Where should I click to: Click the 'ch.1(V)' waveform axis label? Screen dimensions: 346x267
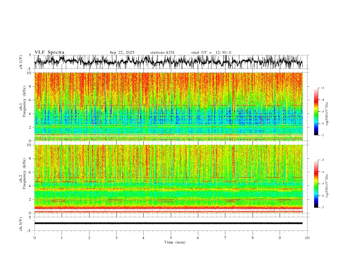coord(21,62)
